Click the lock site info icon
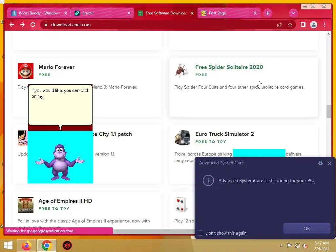Screen dimensions: 336x252 [x=46, y=25]
